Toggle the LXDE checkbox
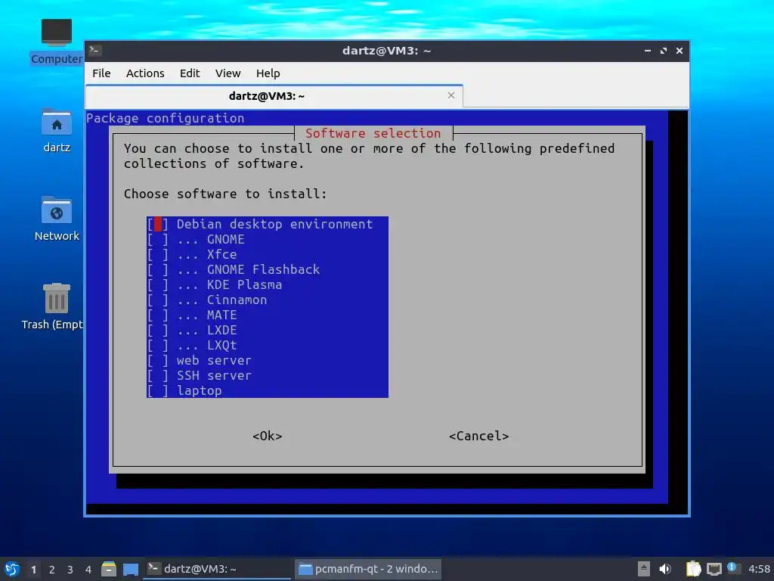This screenshot has width=774, height=581. pos(158,330)
